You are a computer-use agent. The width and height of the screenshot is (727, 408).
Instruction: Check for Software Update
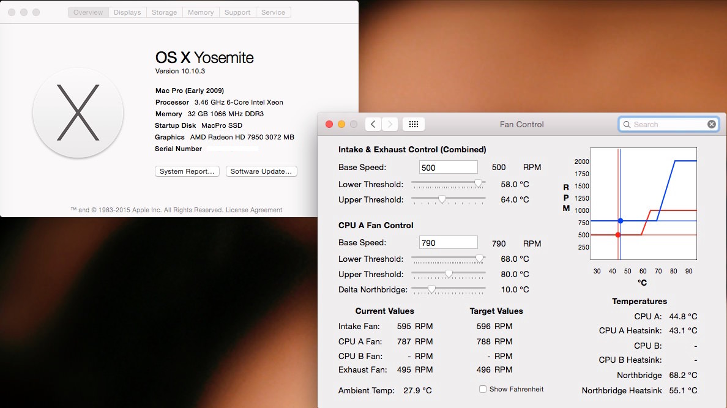[x=261, y=171]
